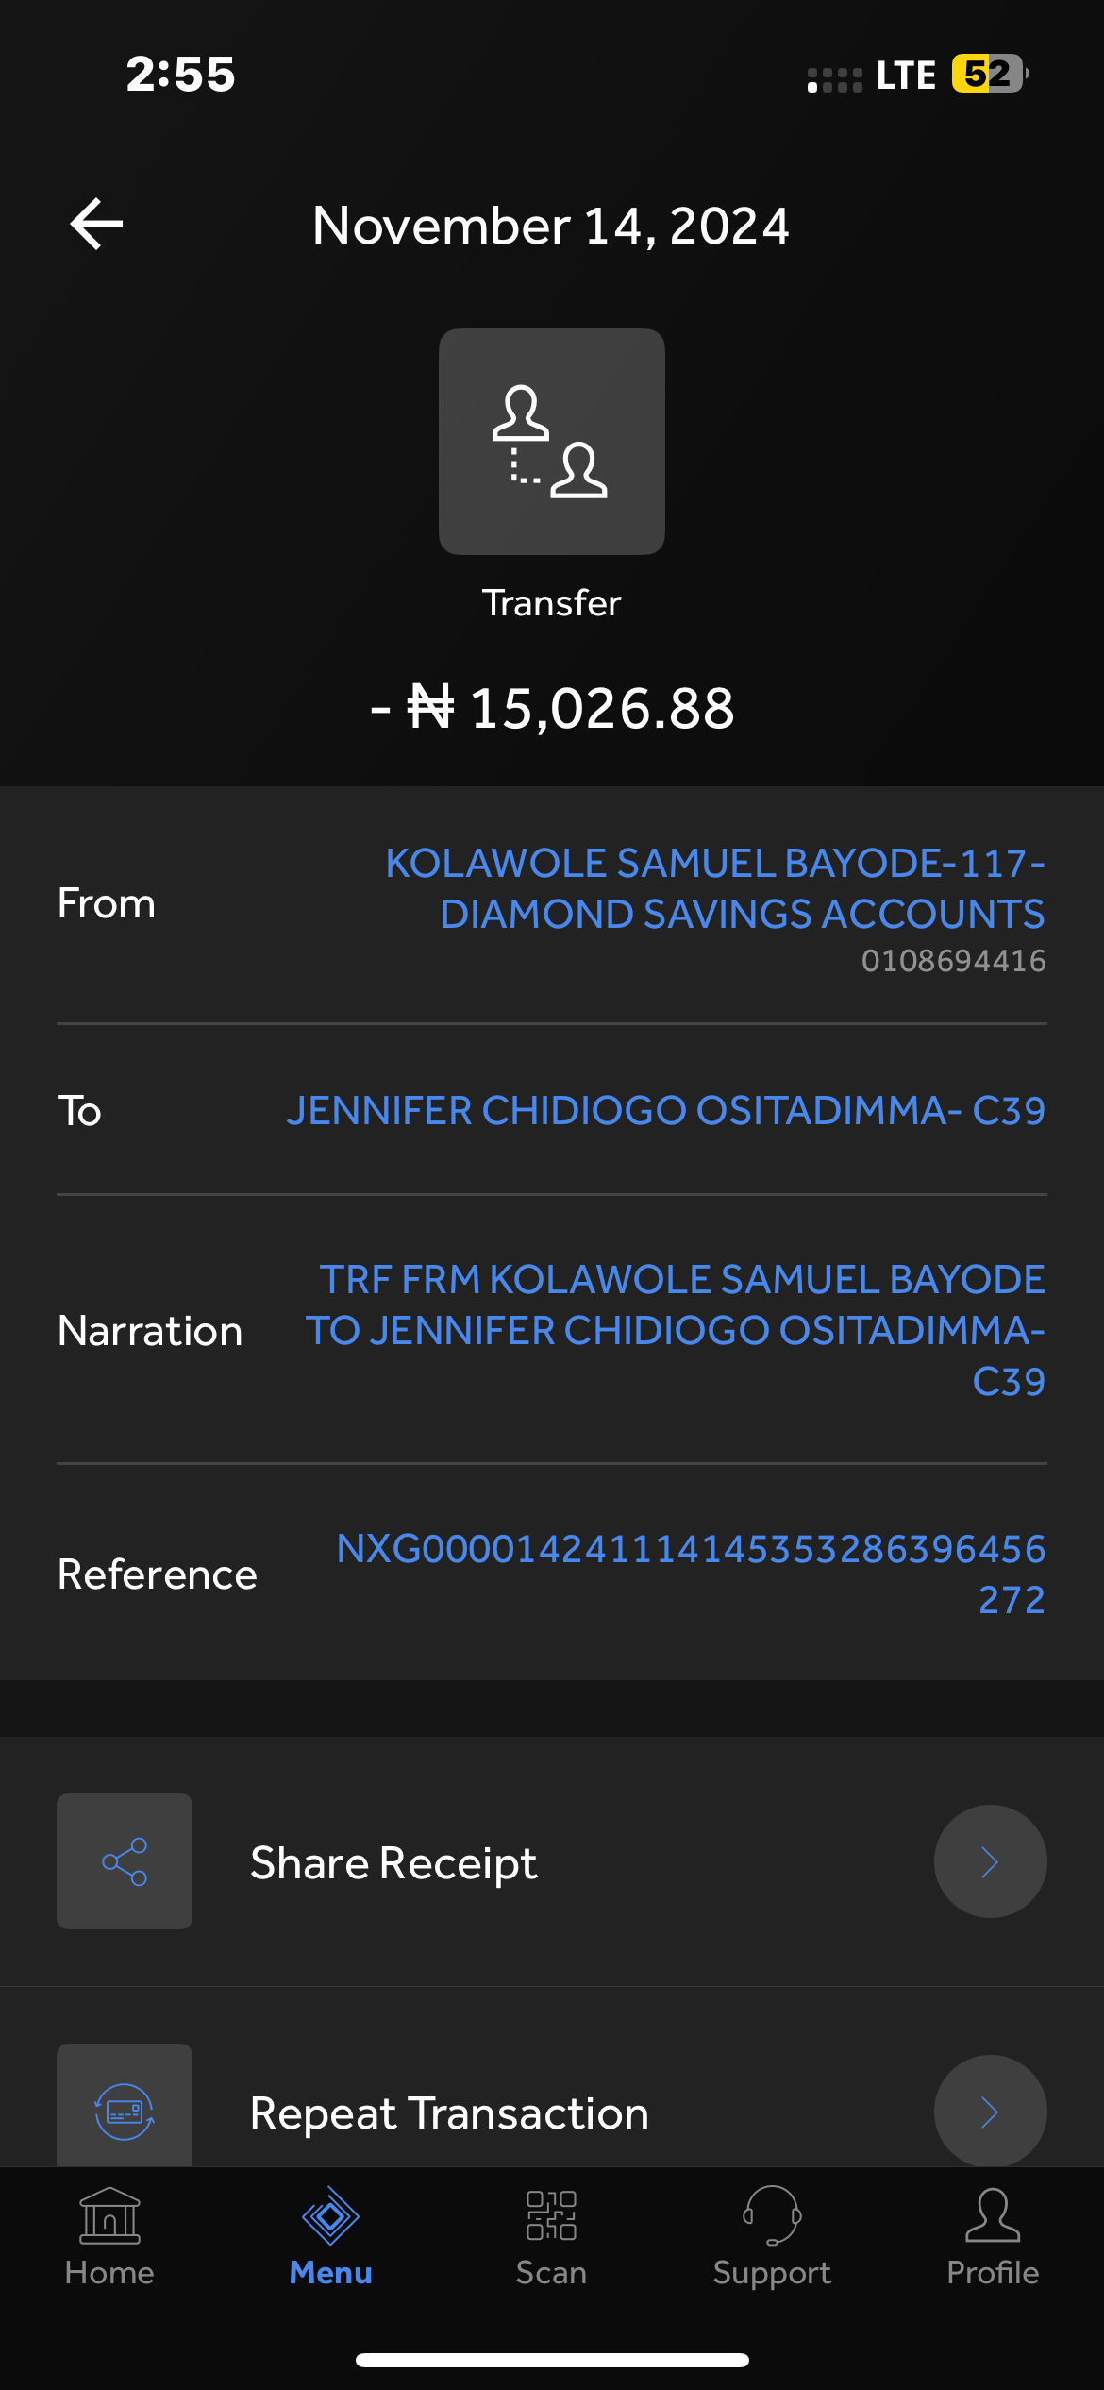Expand Repeat Transaction chevron
The image size is (1104, 2390).
click(990, 2111)
